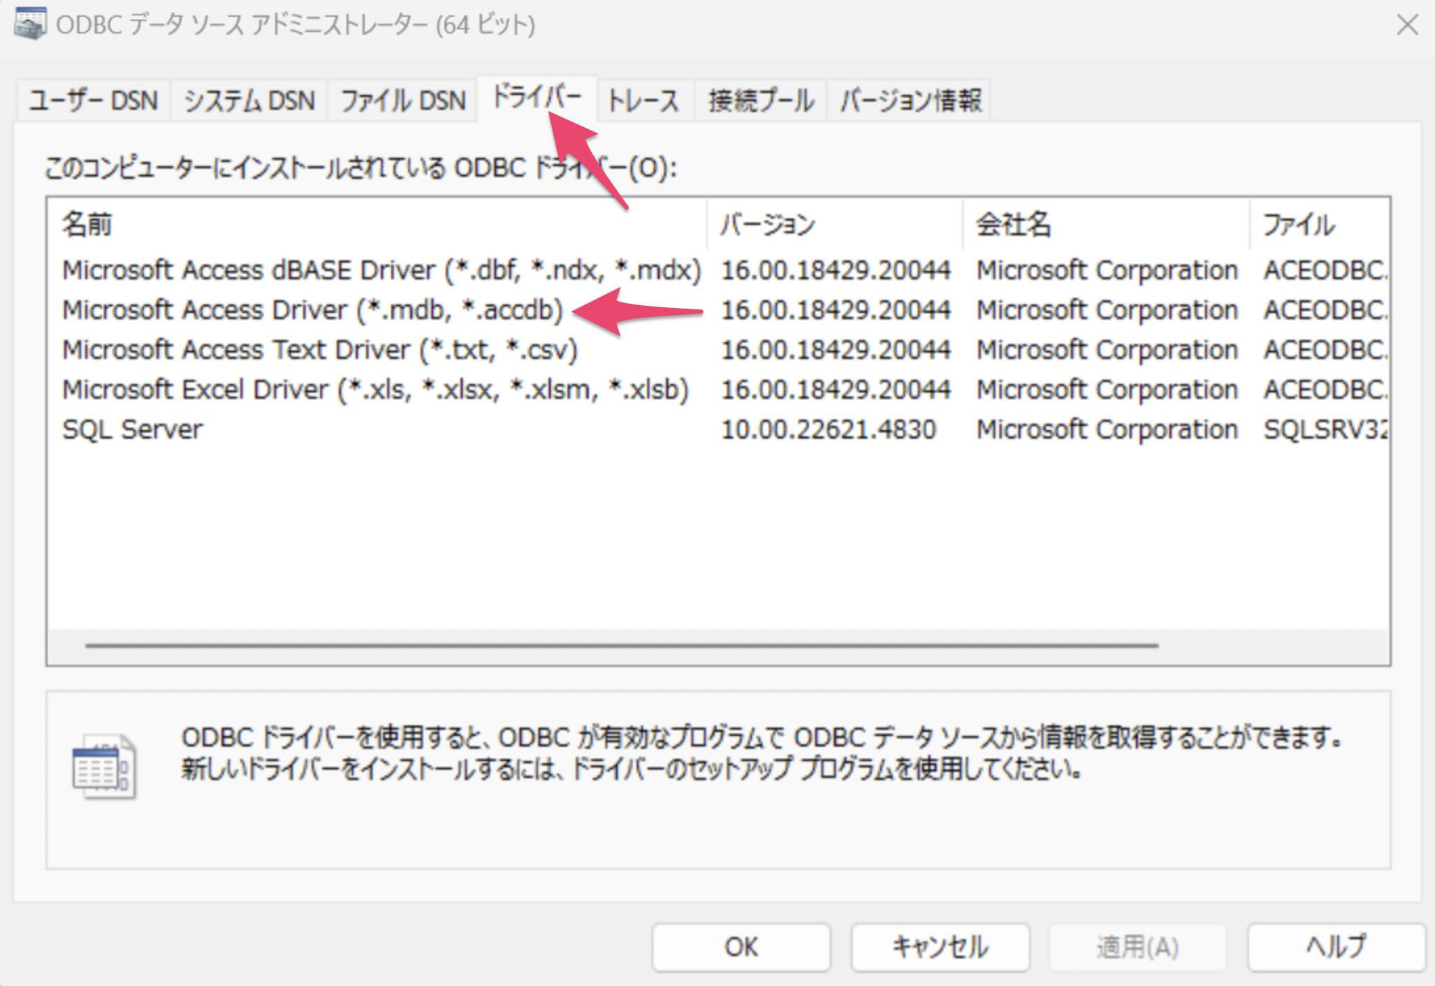Click version cell of dBASE Driver row
1435x986 pixels.
tap(836, 270)
